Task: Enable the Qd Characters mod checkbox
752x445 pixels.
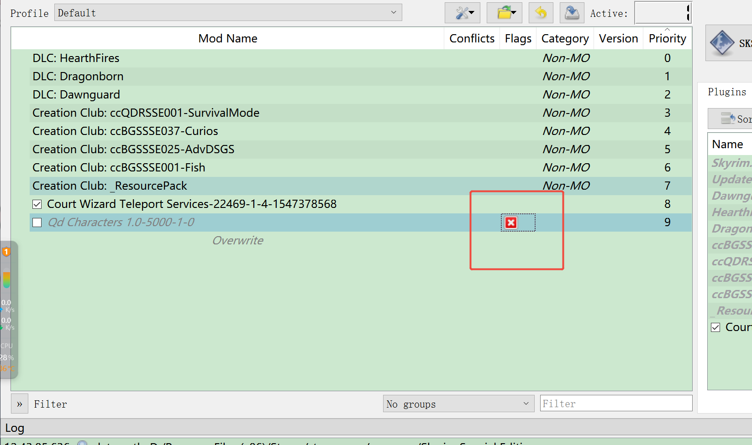Action: [37, 222]
